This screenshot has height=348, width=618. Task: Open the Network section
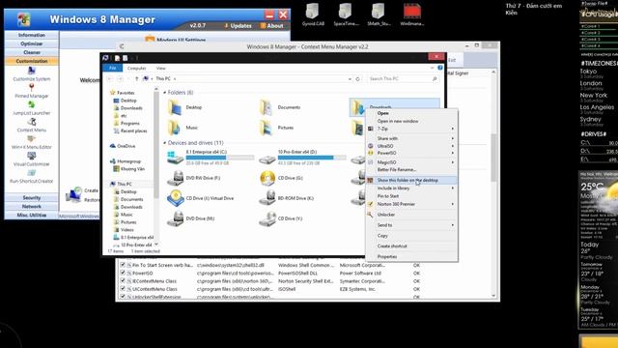(32, 206)
